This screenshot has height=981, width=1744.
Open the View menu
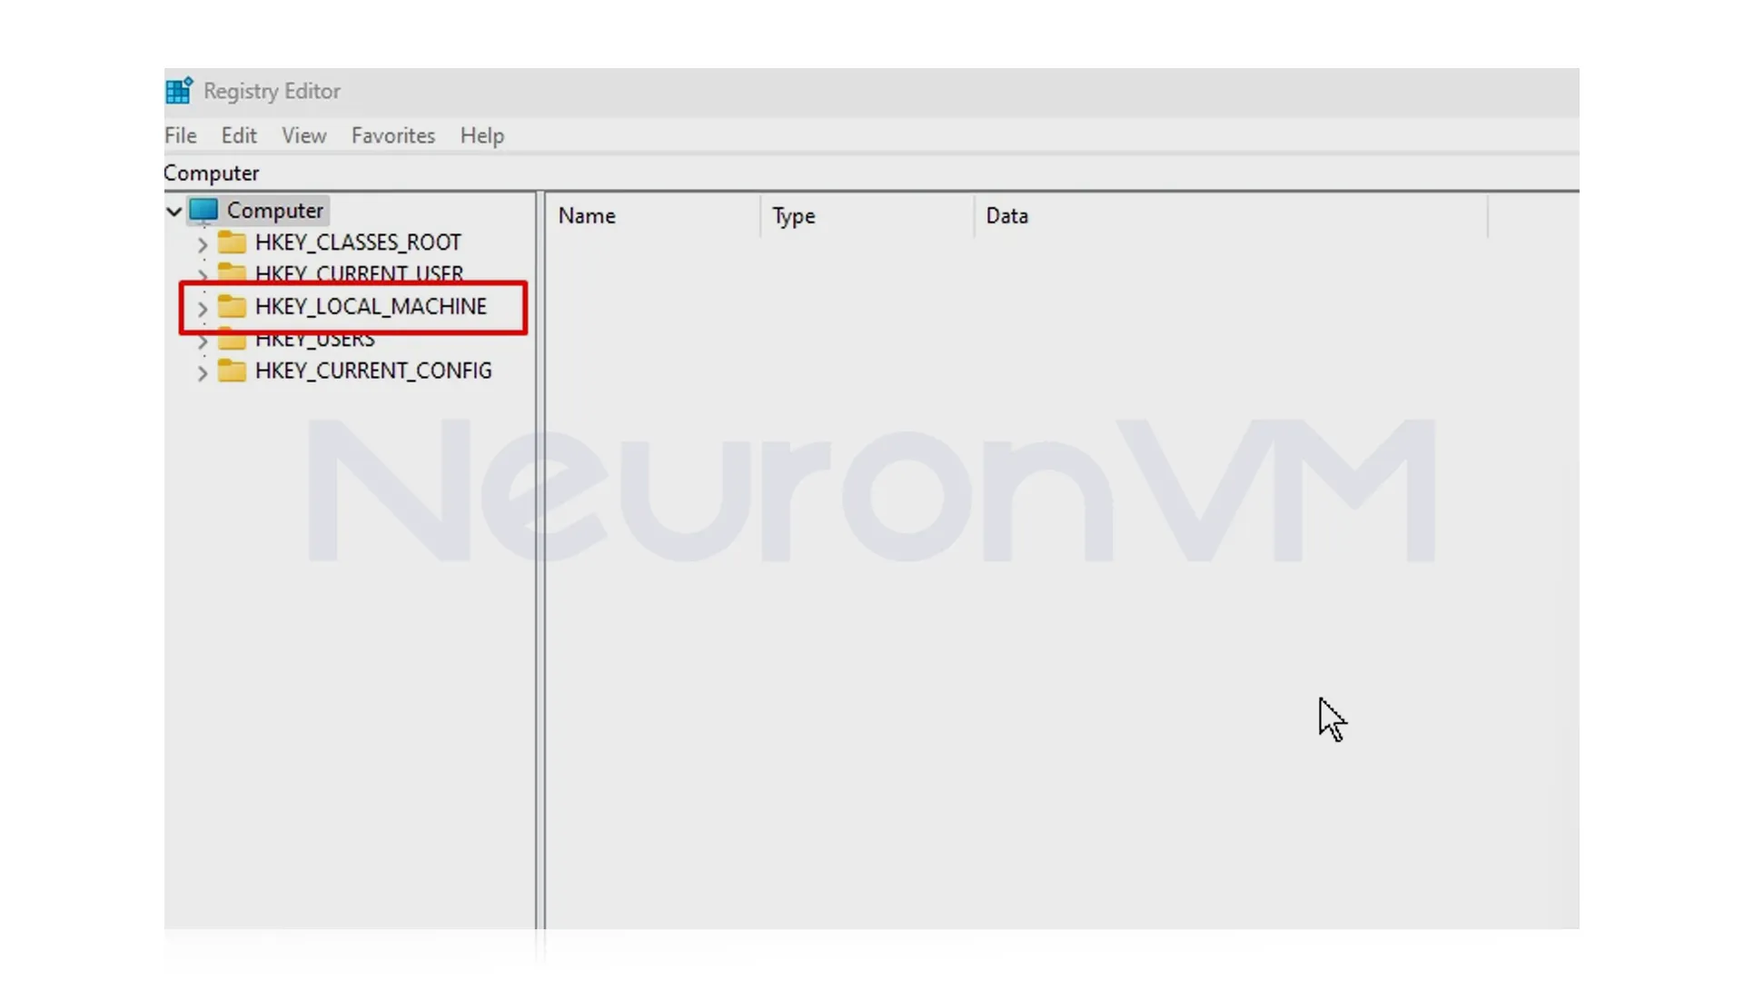click(x=303, y=135)
